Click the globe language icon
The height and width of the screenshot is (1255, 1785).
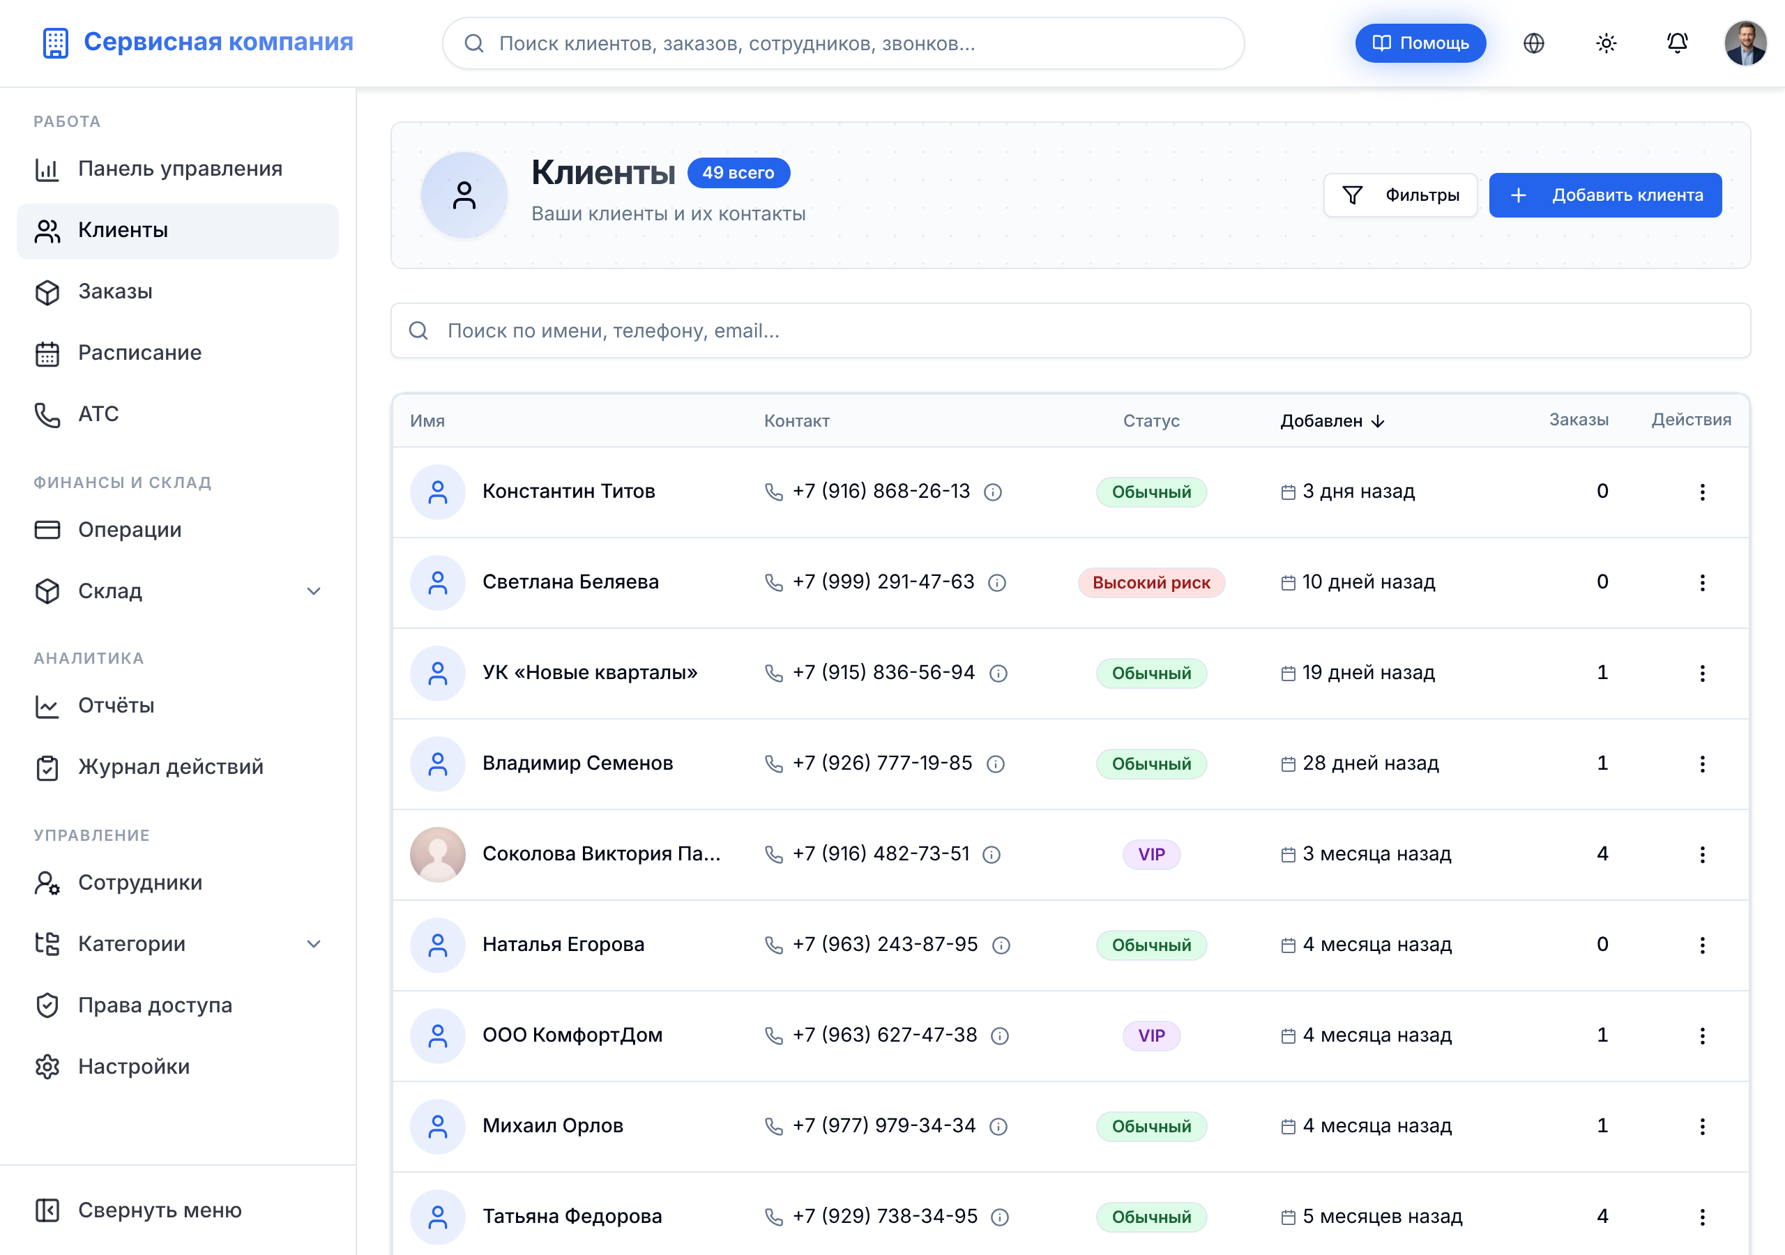click(x=1533, y=43)
